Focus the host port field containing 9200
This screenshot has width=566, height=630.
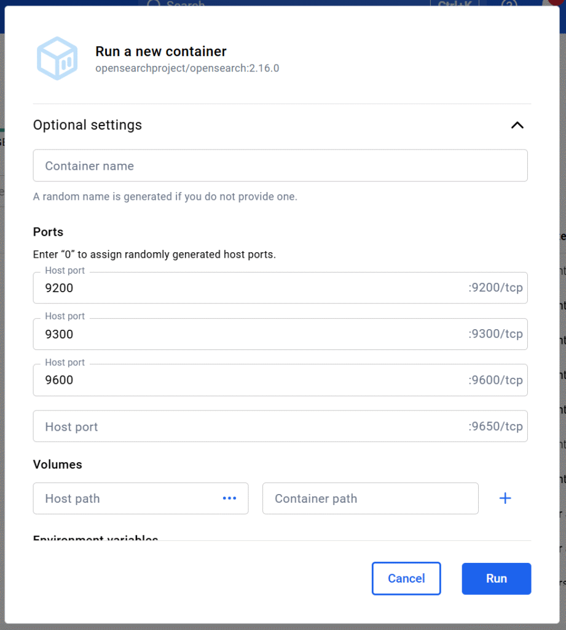tap(246, 288)
